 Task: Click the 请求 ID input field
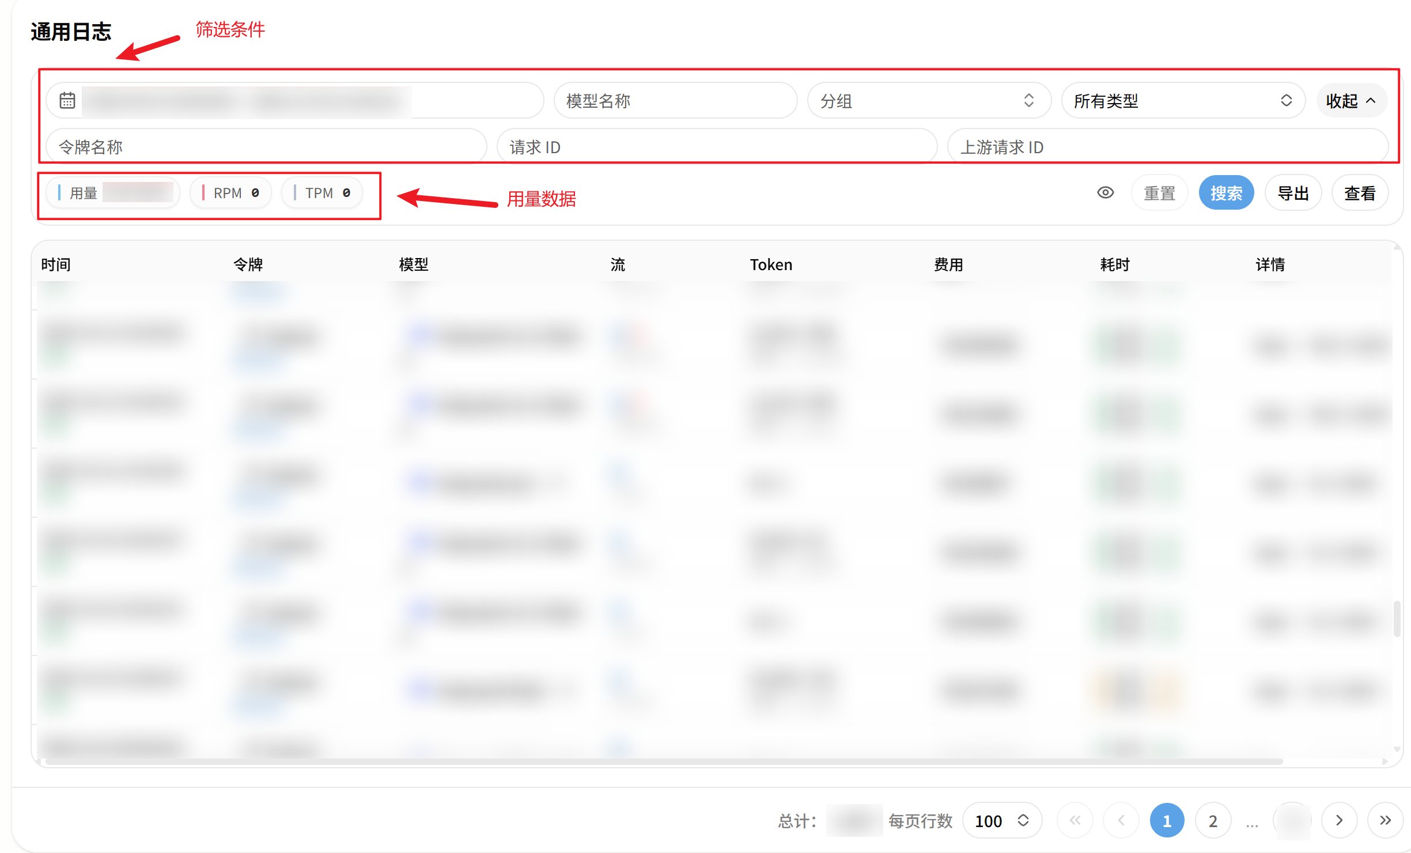[x=717, y=146]
